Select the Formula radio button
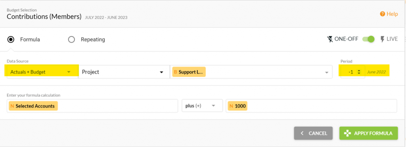 11,40
